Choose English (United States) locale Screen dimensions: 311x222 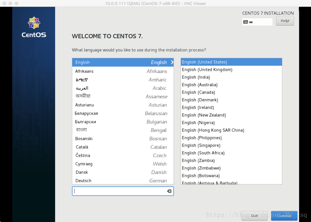coord(231,62)
